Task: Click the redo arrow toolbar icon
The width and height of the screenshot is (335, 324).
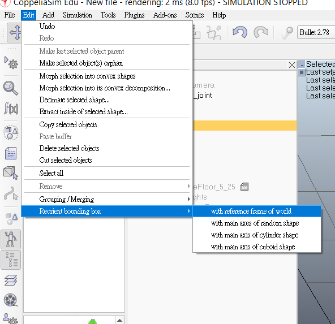Action: coord(261,32)
